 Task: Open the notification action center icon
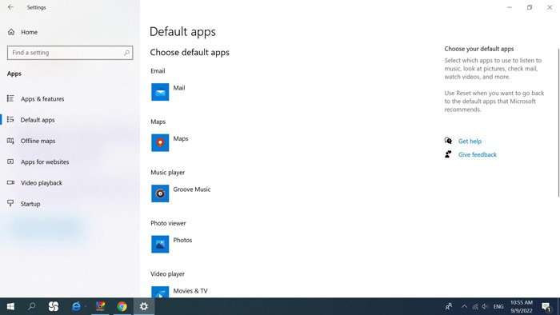[x=546, y=306]
